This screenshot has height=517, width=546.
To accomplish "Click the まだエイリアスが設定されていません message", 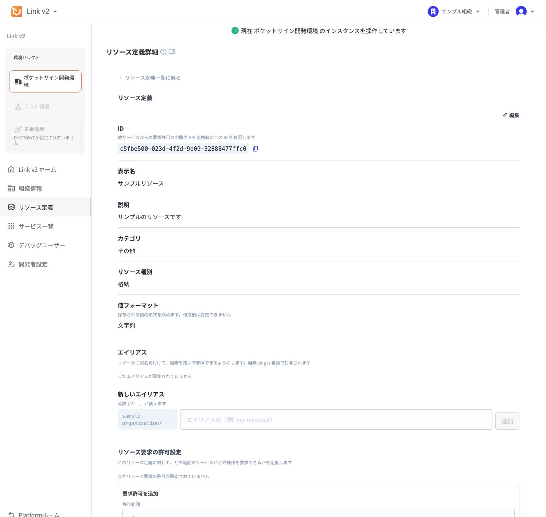I will click(155, 376).
